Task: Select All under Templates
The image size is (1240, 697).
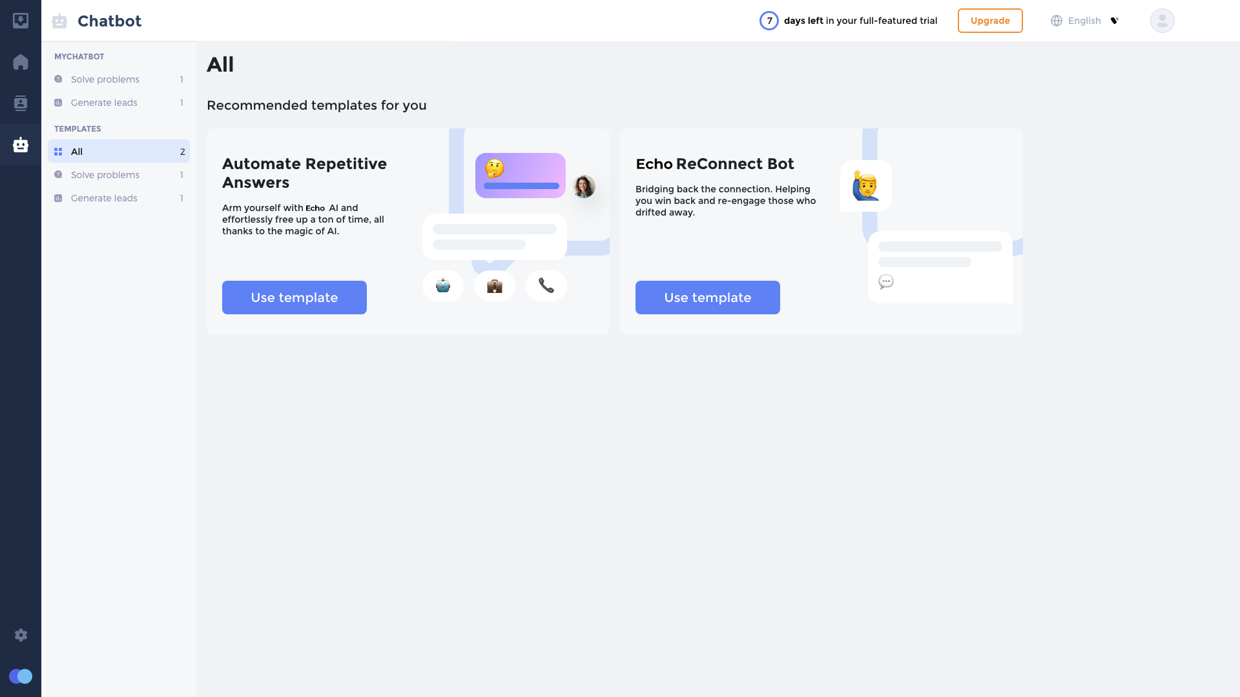Action: coord(119,152)
